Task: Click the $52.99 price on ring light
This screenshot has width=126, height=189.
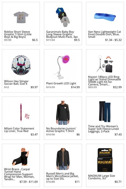Action: (x=117, y=87)
